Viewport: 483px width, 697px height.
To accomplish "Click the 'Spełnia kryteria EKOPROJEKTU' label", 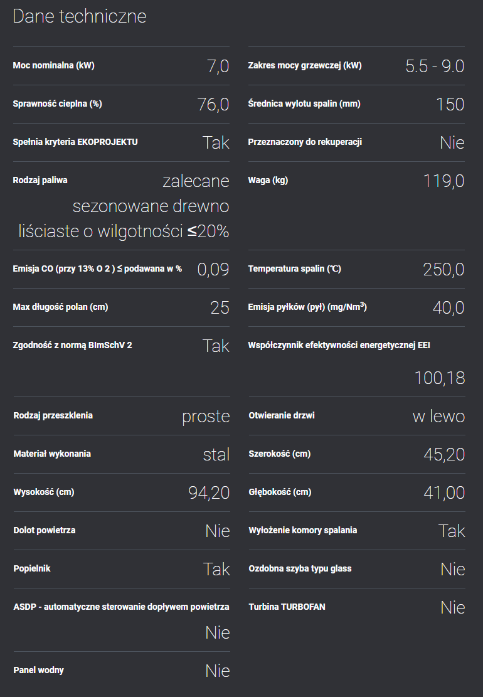I will [75, 142].
